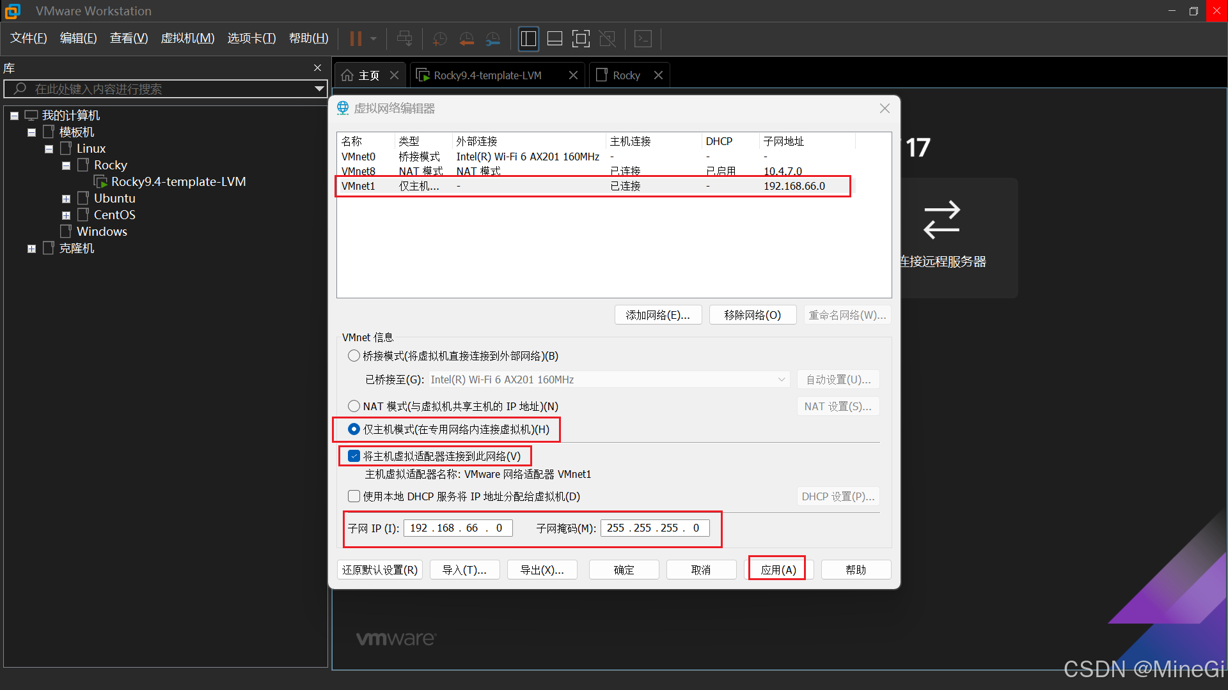
Task: Toggle the show library sidebar icon
Action: tap(528, 39)
